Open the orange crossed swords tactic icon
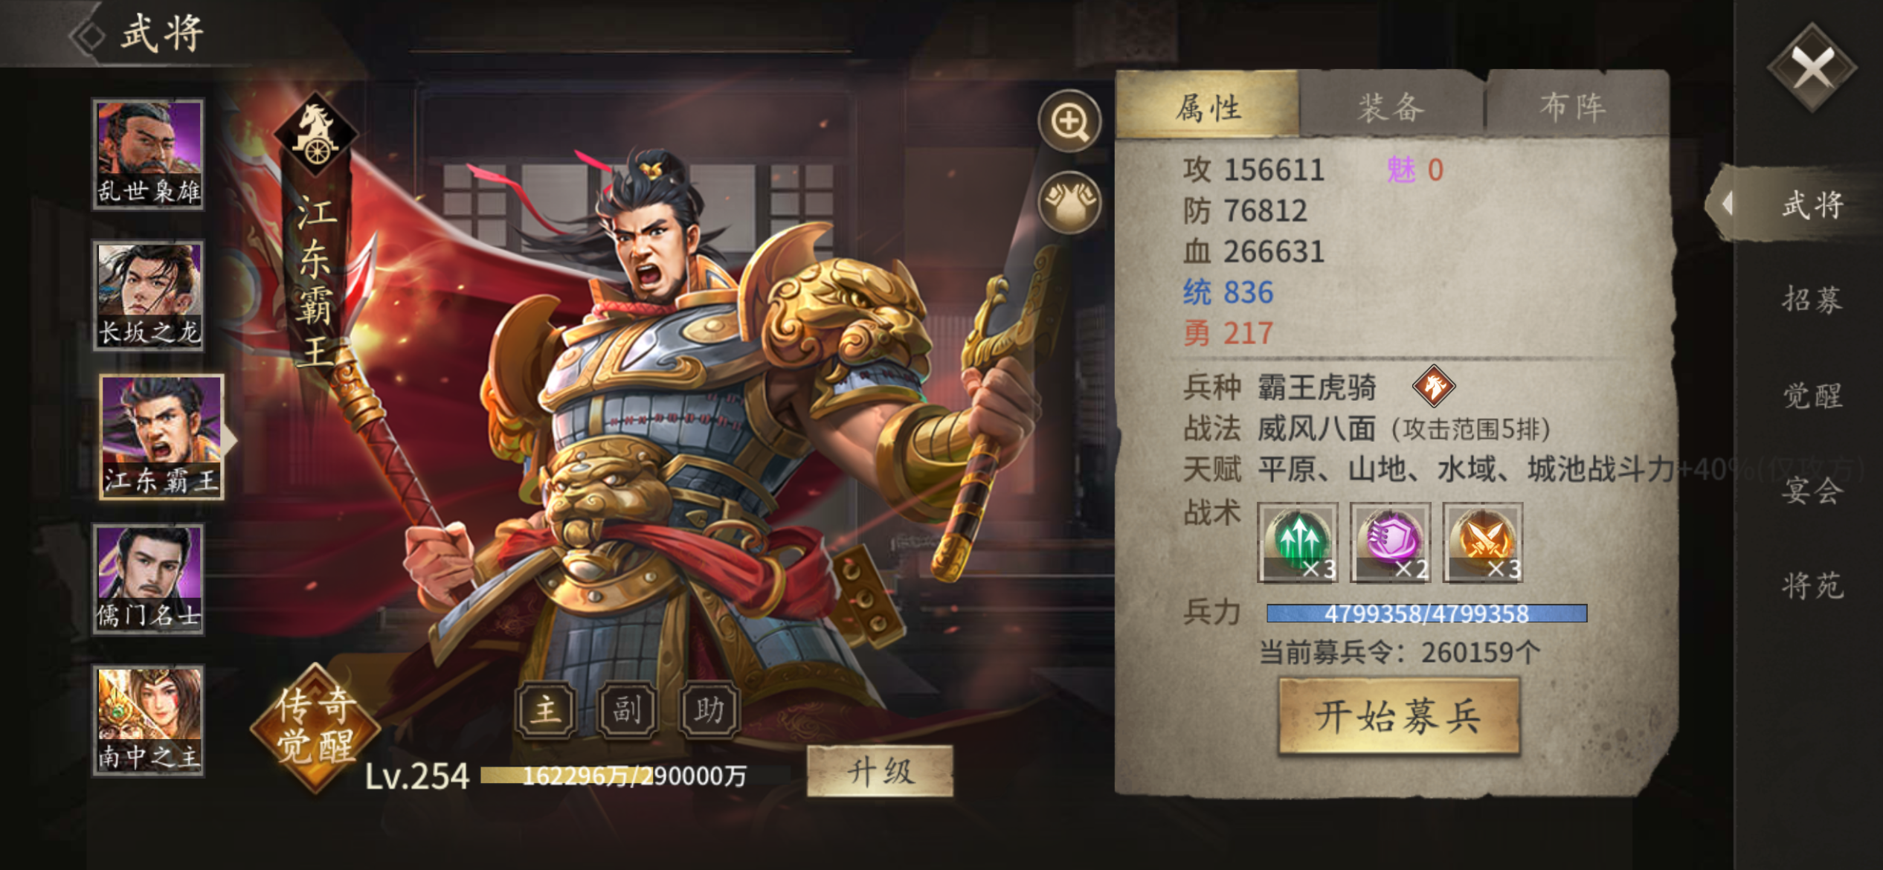The width and height of the screenshot is (1883, 870). pos(1483,542)
